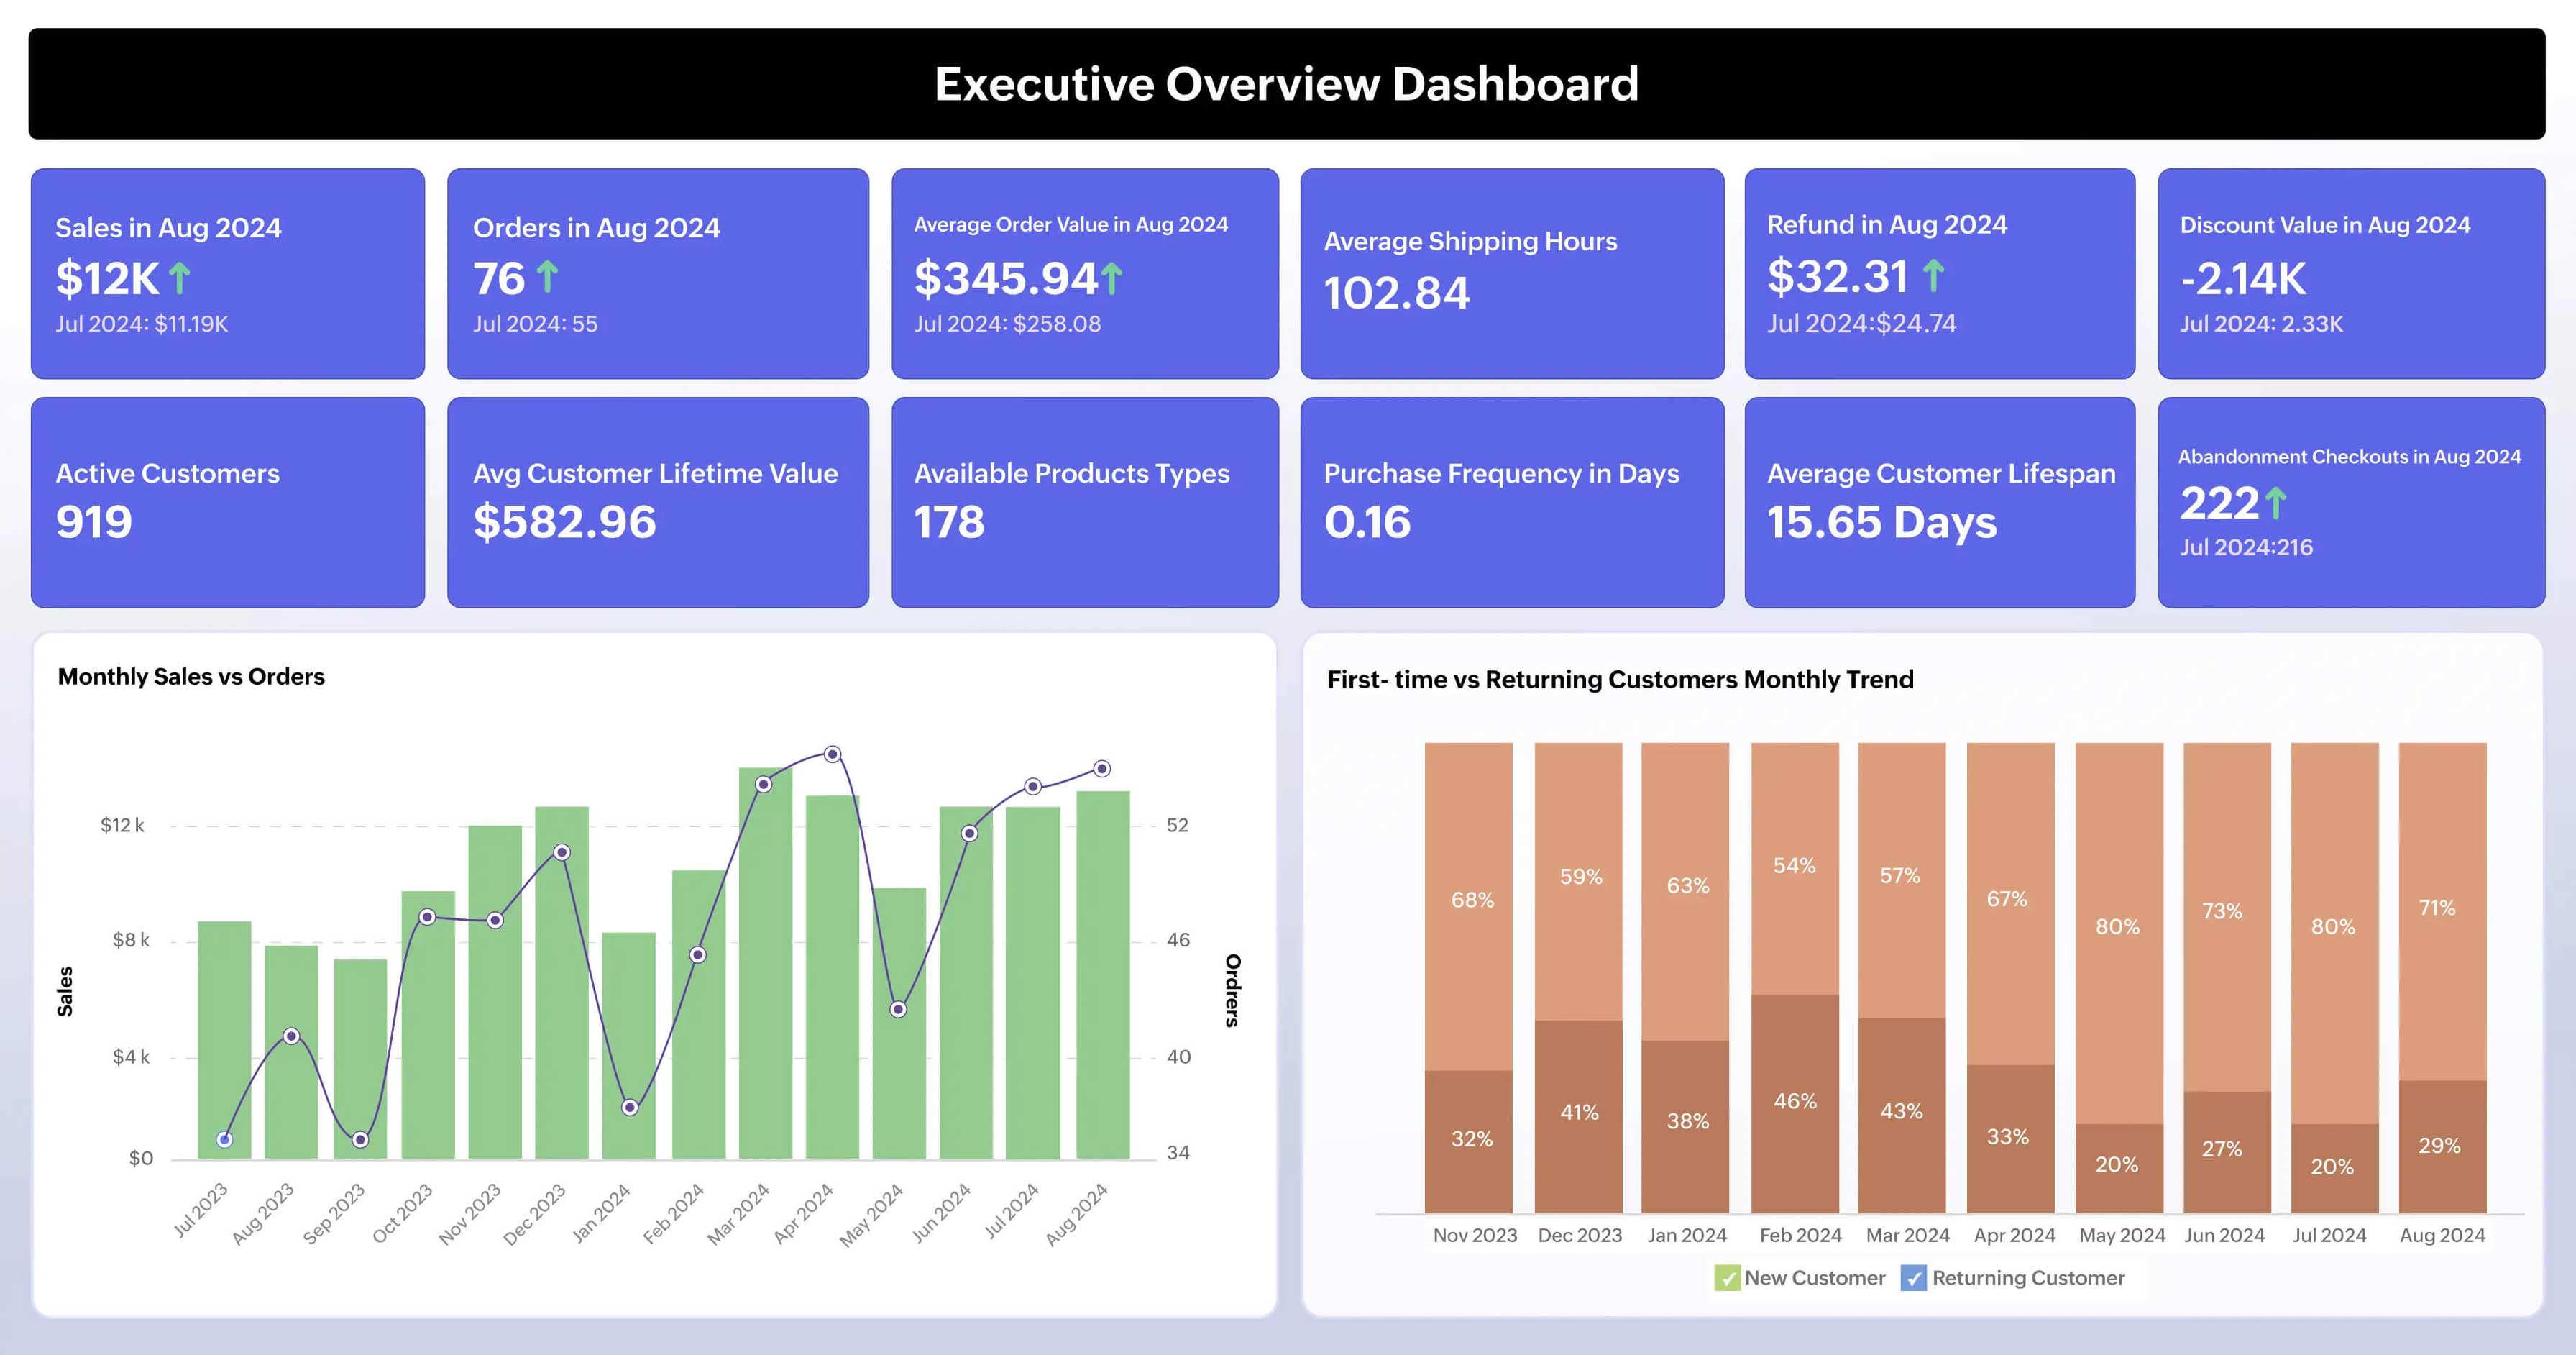Viewport: 2576px width, 1355px height.
Task: Select the 57% segment in Mar 2024 bar
Action: pos(1902,880)
